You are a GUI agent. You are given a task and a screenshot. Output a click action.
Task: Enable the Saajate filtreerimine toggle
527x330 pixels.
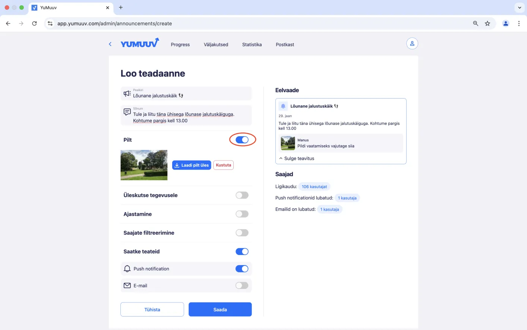pyautogui.click(x=242, y=233)
